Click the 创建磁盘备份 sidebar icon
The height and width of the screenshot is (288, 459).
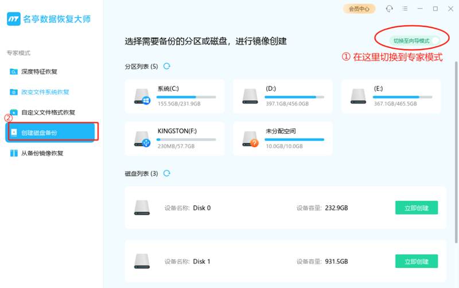click(x=14, y=133)
